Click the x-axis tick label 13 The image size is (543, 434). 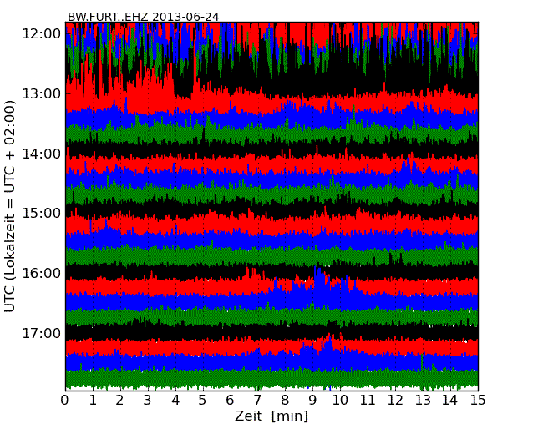tap(423, 401)
